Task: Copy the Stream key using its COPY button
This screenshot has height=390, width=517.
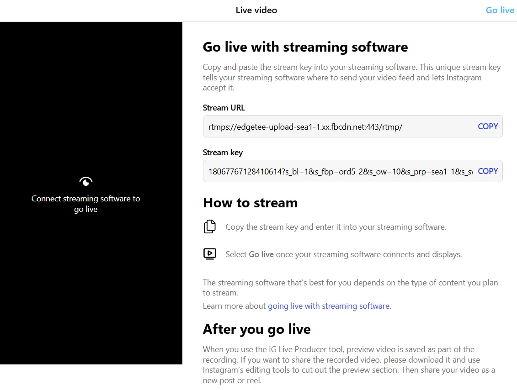Action: coord(488,171)
